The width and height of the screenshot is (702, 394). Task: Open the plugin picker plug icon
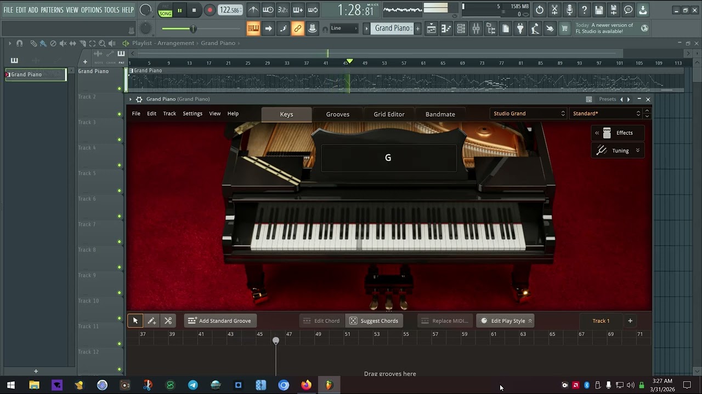(520, 28)
